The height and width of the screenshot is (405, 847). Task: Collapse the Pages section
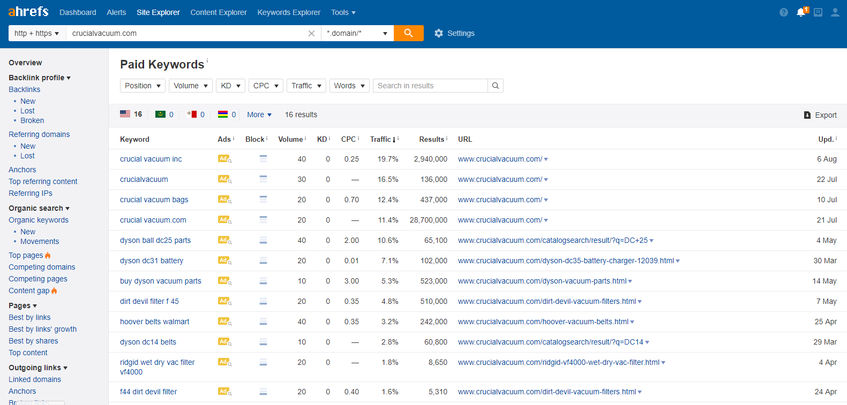[23, 305]
